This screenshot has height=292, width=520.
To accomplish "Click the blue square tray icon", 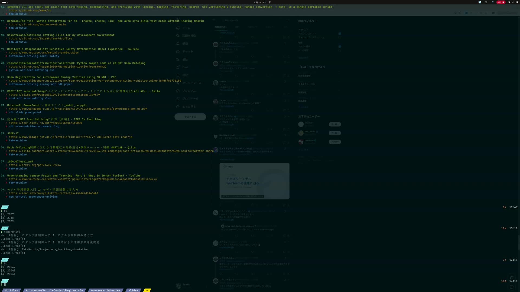I will (480, 2).
